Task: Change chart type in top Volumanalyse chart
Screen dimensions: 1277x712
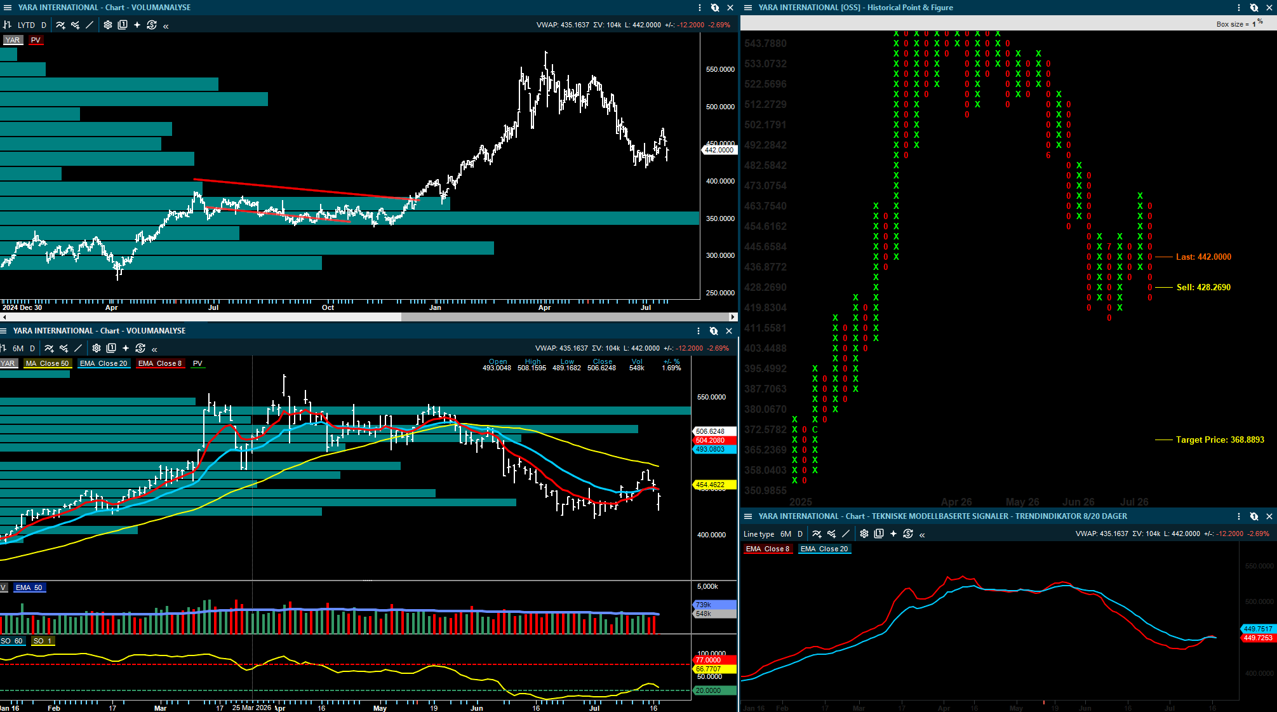Action: [x=8, y=25]
